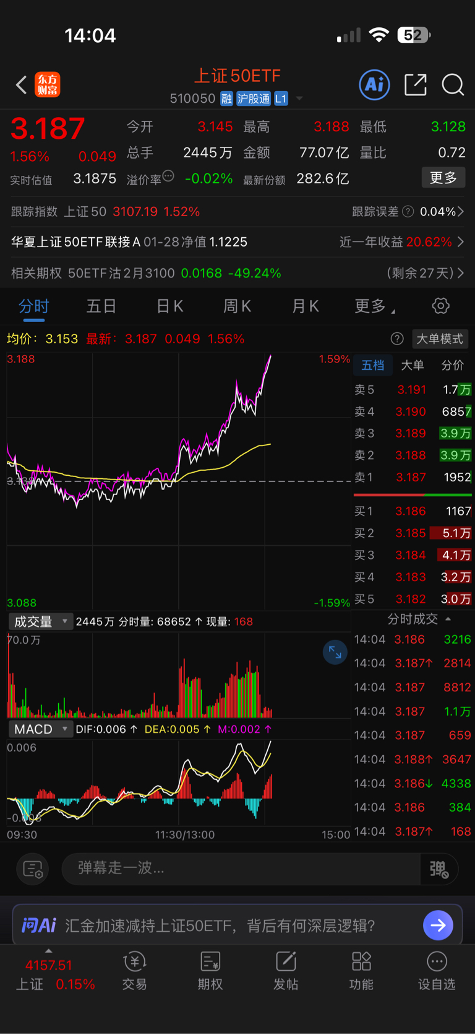The height and width of the screenshot is (1034, 475).
Task: Collapse the 分时成交 section arrow
Action: [448, 619]
